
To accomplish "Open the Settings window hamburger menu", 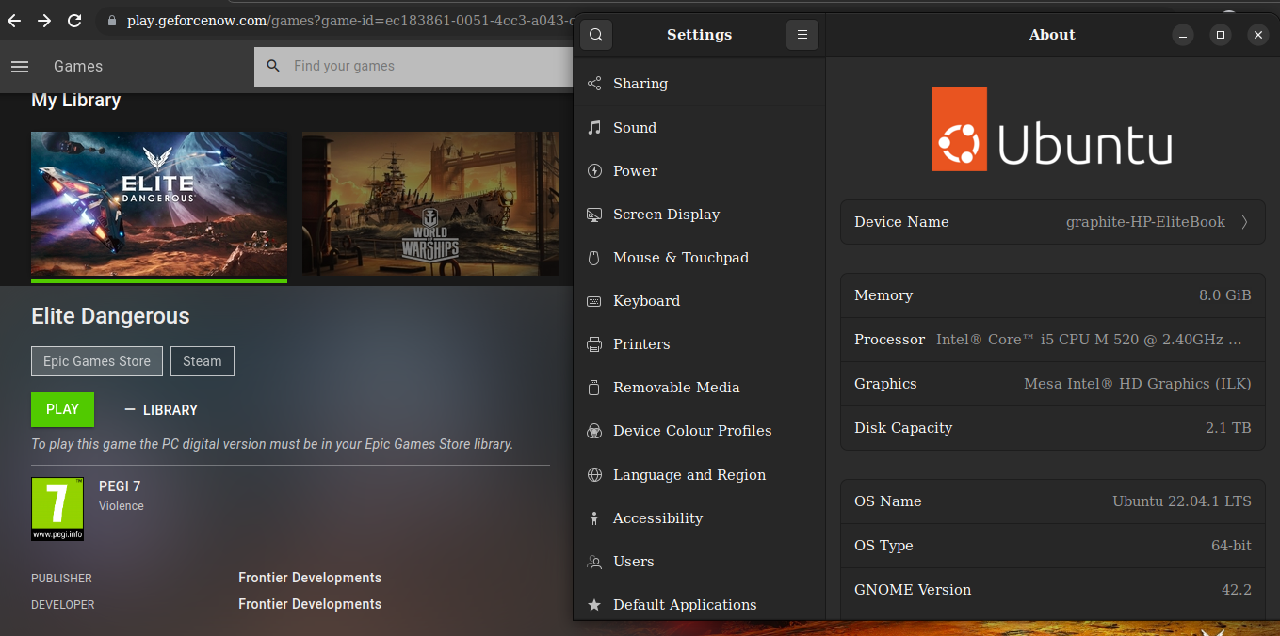I will click(802, 35).
